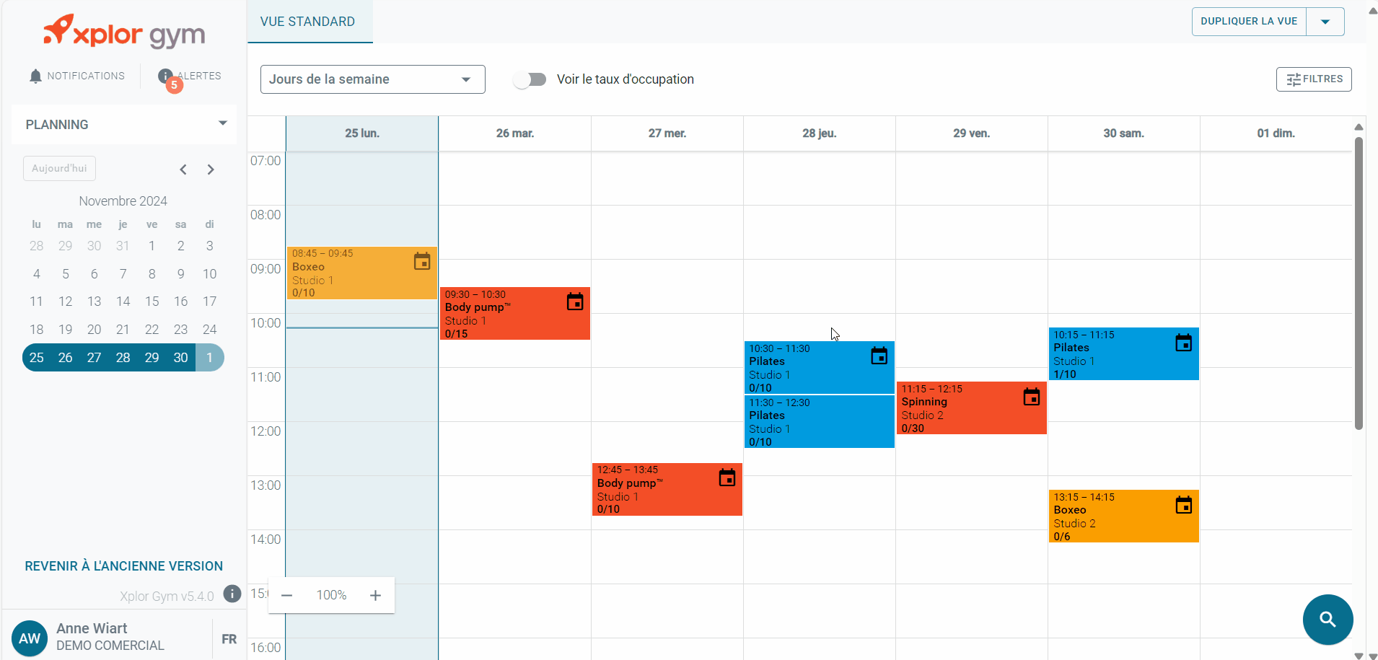Image resolution: width=1378 pixels, height=660 pixels.
Task: Switch language via FR selector
Action: [229, 639]
